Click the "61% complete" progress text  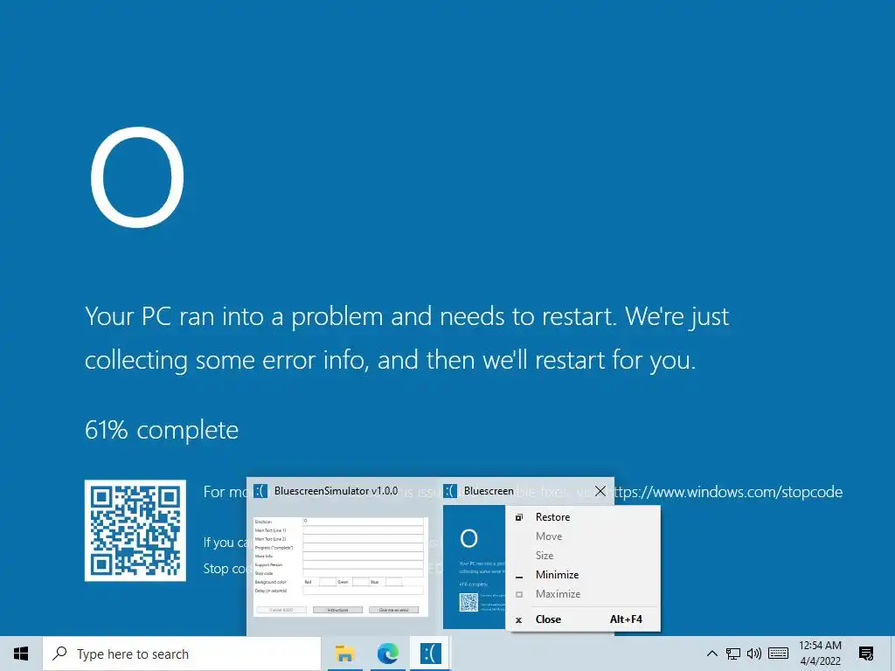tap(162, 430)
